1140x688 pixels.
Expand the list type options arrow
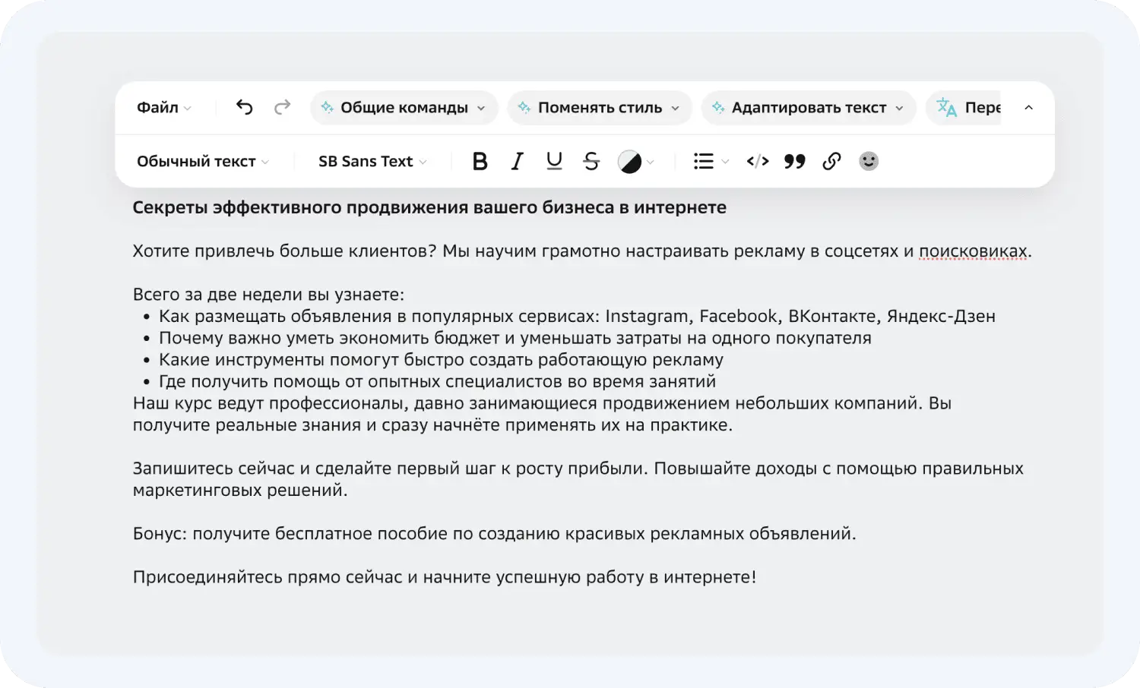725,162
